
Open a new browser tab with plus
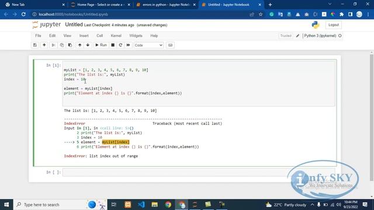270,5
